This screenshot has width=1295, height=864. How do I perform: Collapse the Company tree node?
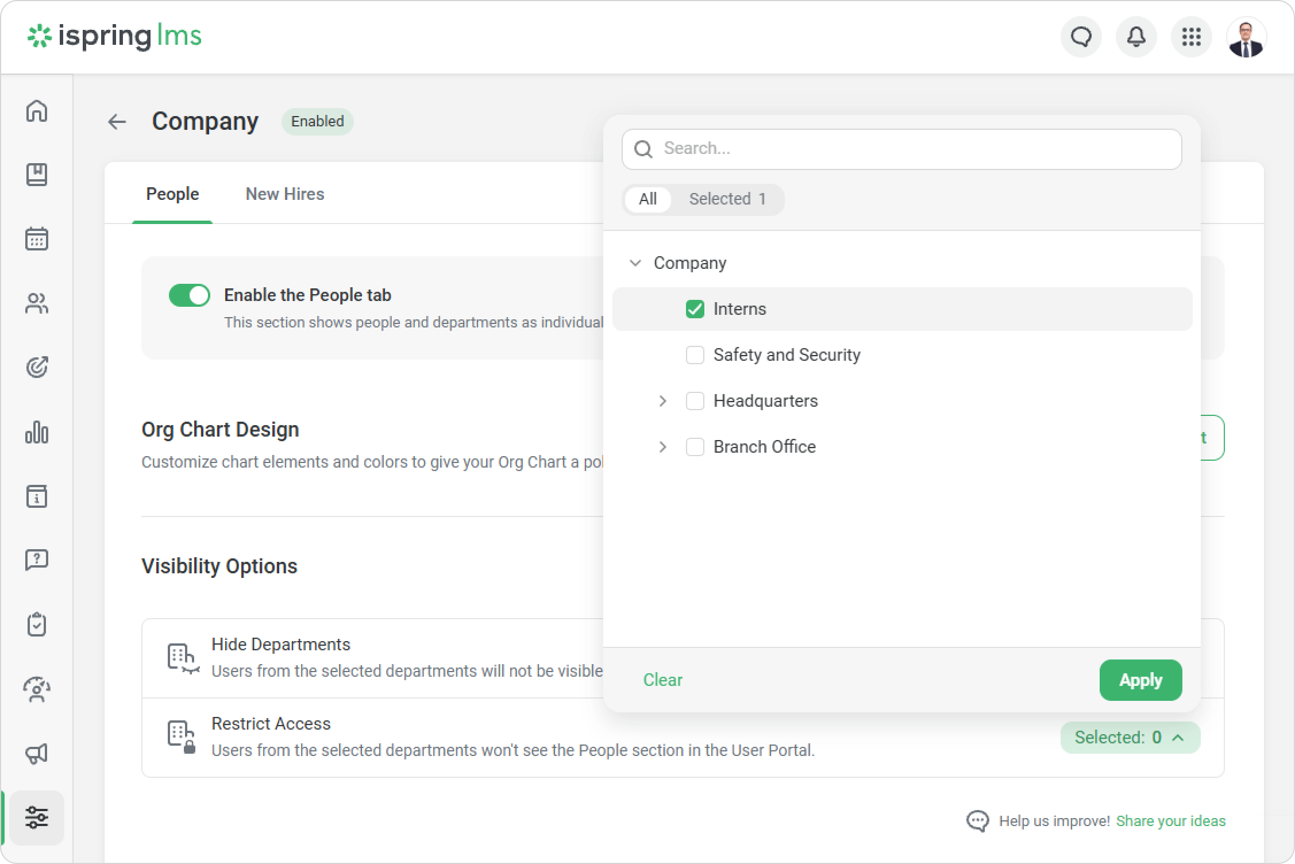pos(635,263)
